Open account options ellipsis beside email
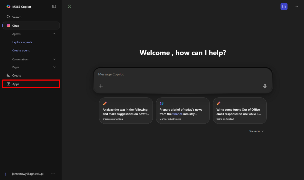304x180 pixels. point(53,174)
